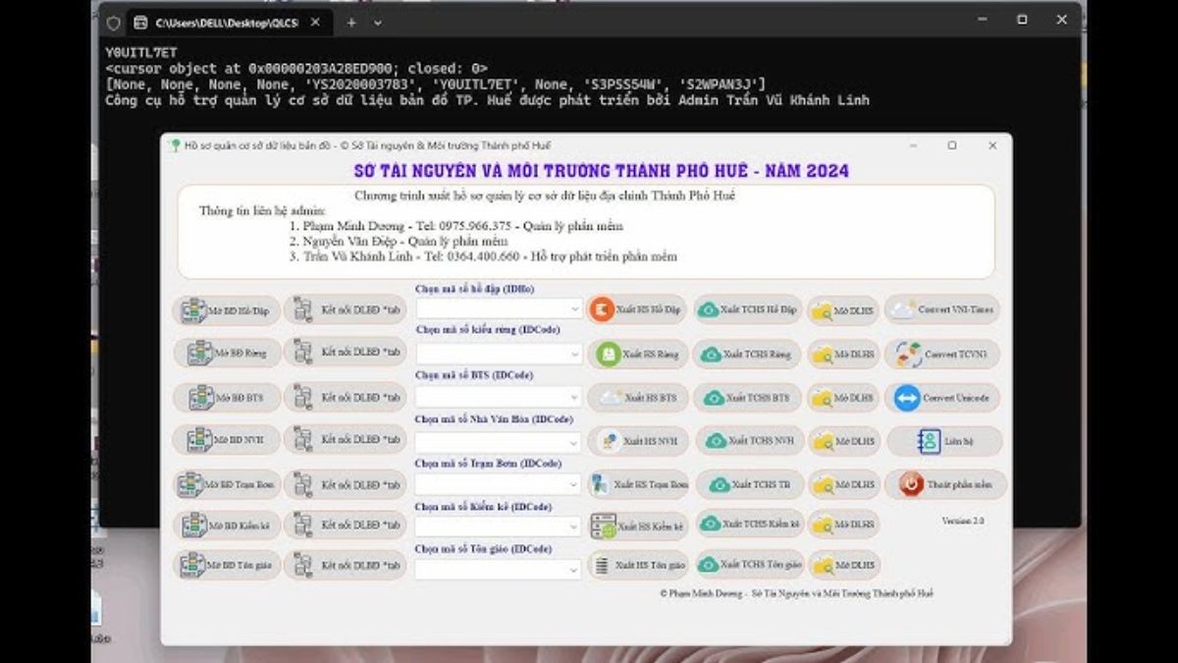Image resolution: width=1178 pixels, height=663 pixels.
Task: Open the Mở DLHS folder in the BTS row
Action: coord(844,398)
